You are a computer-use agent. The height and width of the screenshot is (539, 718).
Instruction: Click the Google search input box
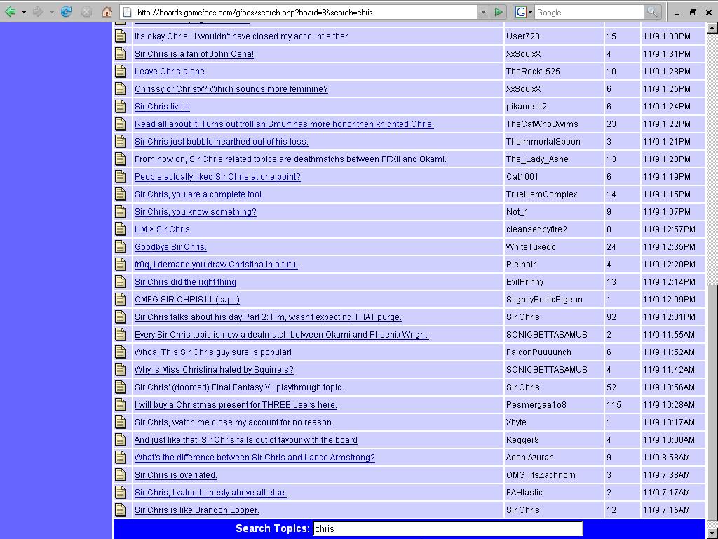coord(588,12)
